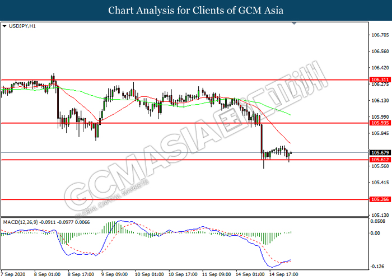Click the 10 Sep 01:00 time label
The width and height of the screenshot is (392, 280).
[x=150, y=274]
